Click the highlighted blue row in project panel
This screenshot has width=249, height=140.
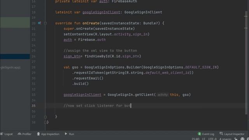15,56
